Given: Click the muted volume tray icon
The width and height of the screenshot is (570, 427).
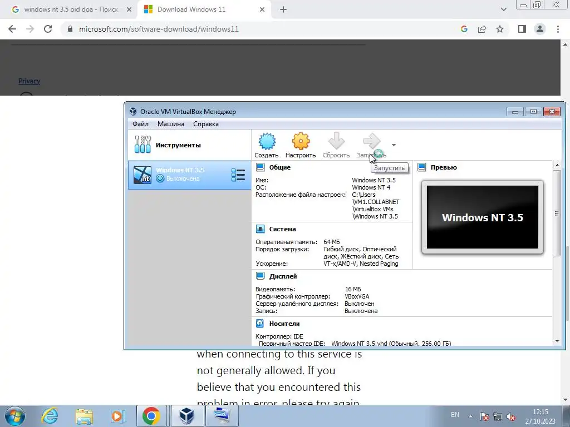Looking at the screenshot, I should tap(511, 416).
